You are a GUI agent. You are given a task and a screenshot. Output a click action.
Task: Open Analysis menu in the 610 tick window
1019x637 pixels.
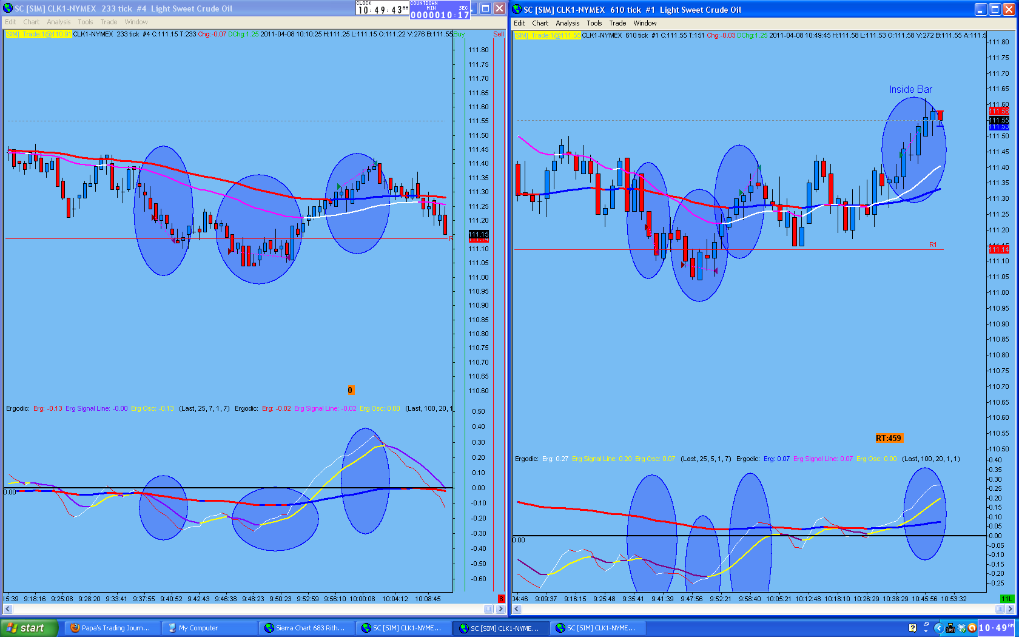568,23
